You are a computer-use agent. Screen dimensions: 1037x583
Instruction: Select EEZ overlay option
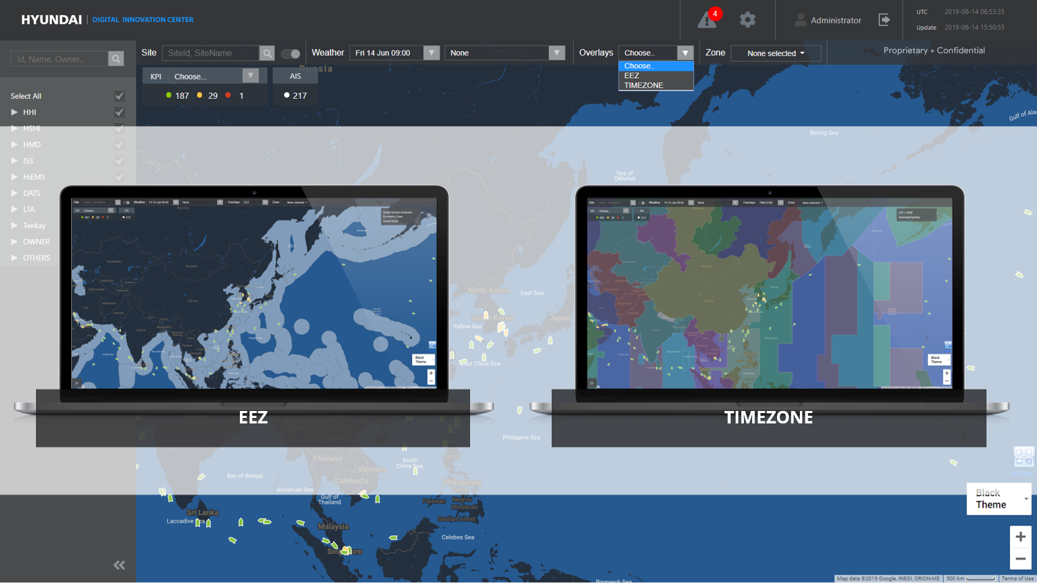click(656, 75)
